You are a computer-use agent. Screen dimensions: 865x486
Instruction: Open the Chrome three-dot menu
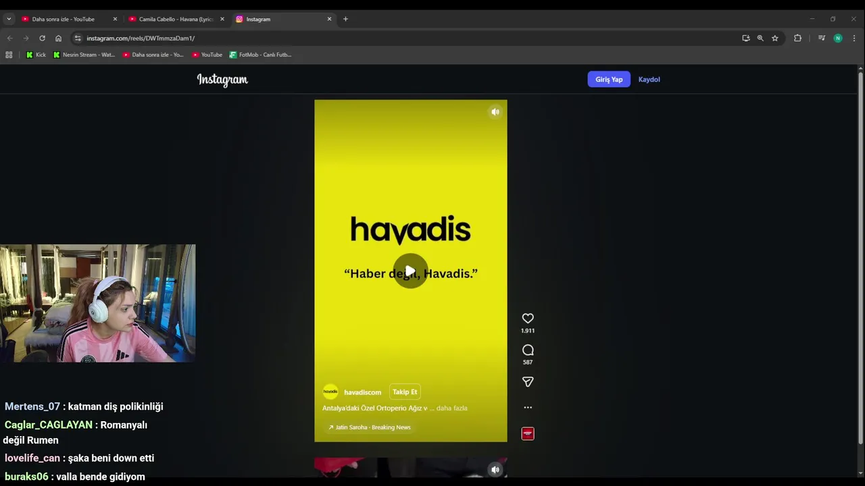click(x=854, y=38)
